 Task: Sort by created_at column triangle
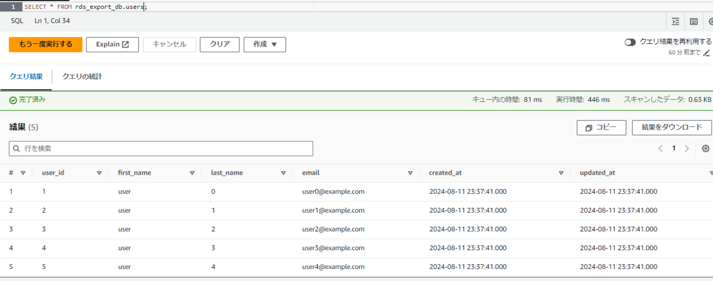click(x=561, y=173)
